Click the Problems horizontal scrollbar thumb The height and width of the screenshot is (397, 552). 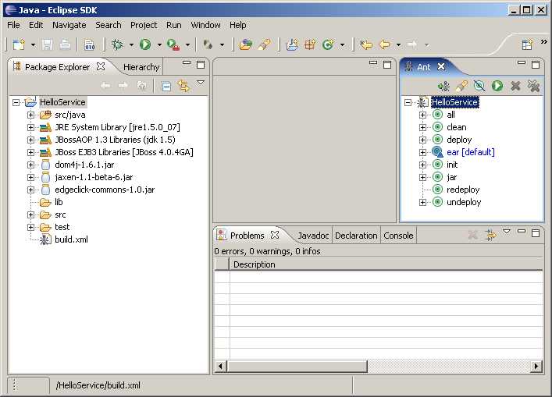(x=297, y=367)
